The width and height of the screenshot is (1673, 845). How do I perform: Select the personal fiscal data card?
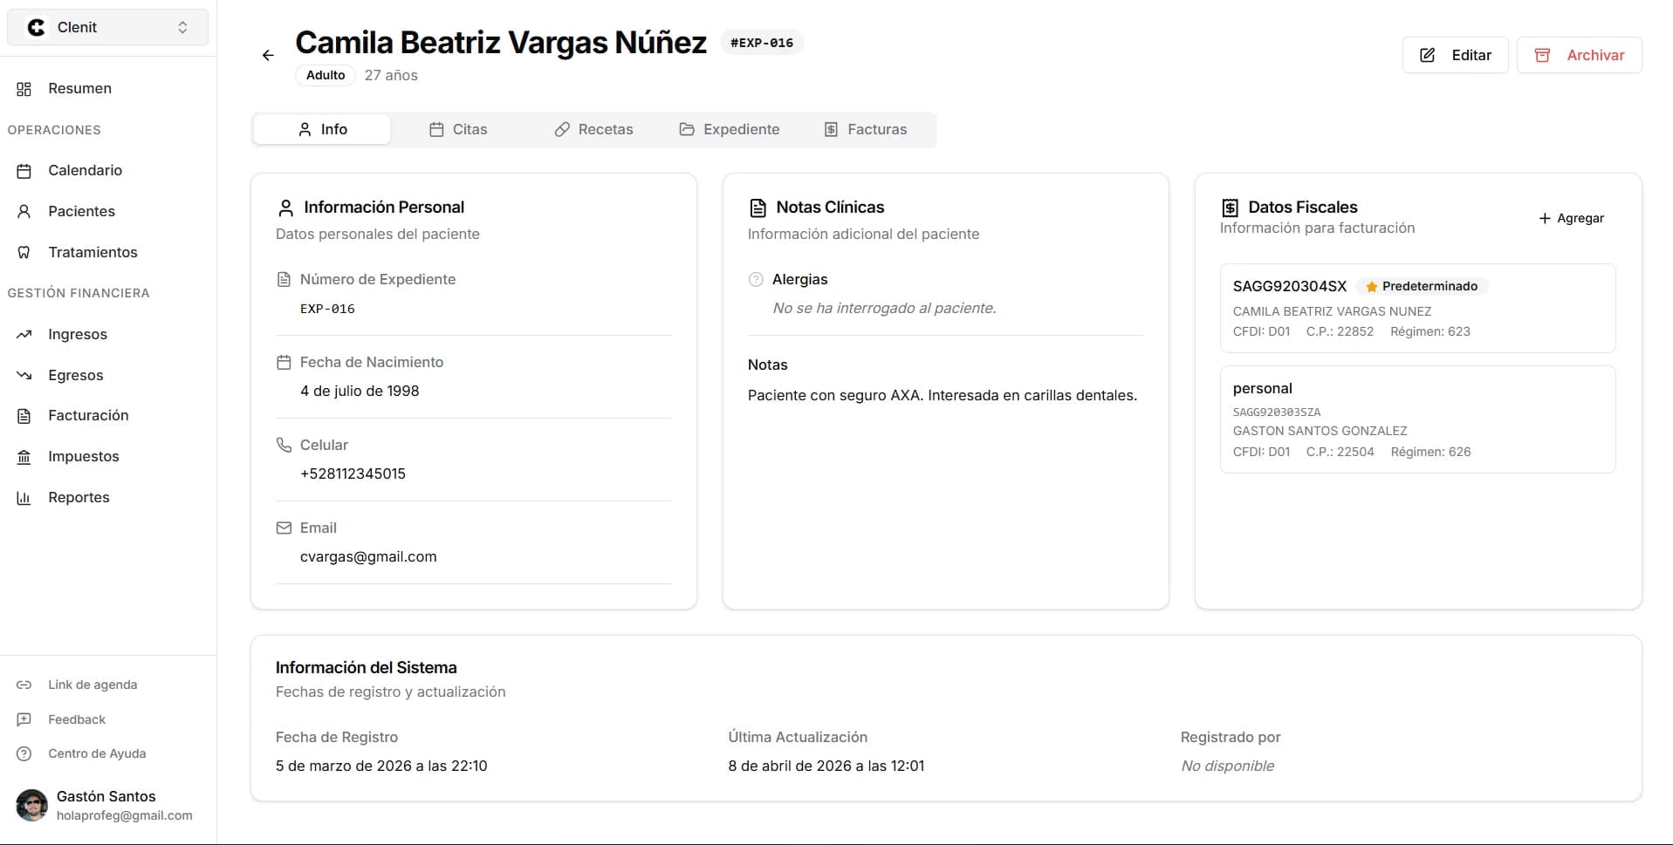tap(1417, 419)
